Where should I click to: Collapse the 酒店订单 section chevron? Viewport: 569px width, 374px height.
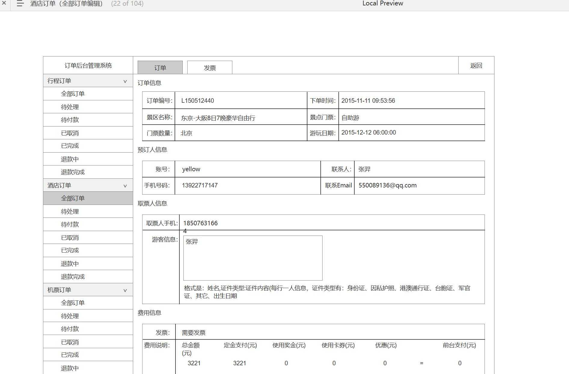tap(125, 186)
